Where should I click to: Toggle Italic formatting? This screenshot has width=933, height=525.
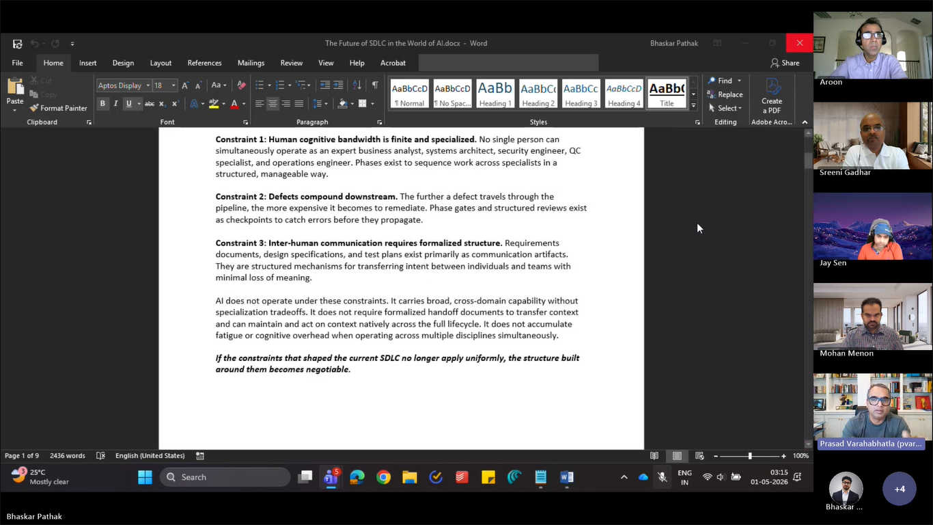click(x=115, y=104)
